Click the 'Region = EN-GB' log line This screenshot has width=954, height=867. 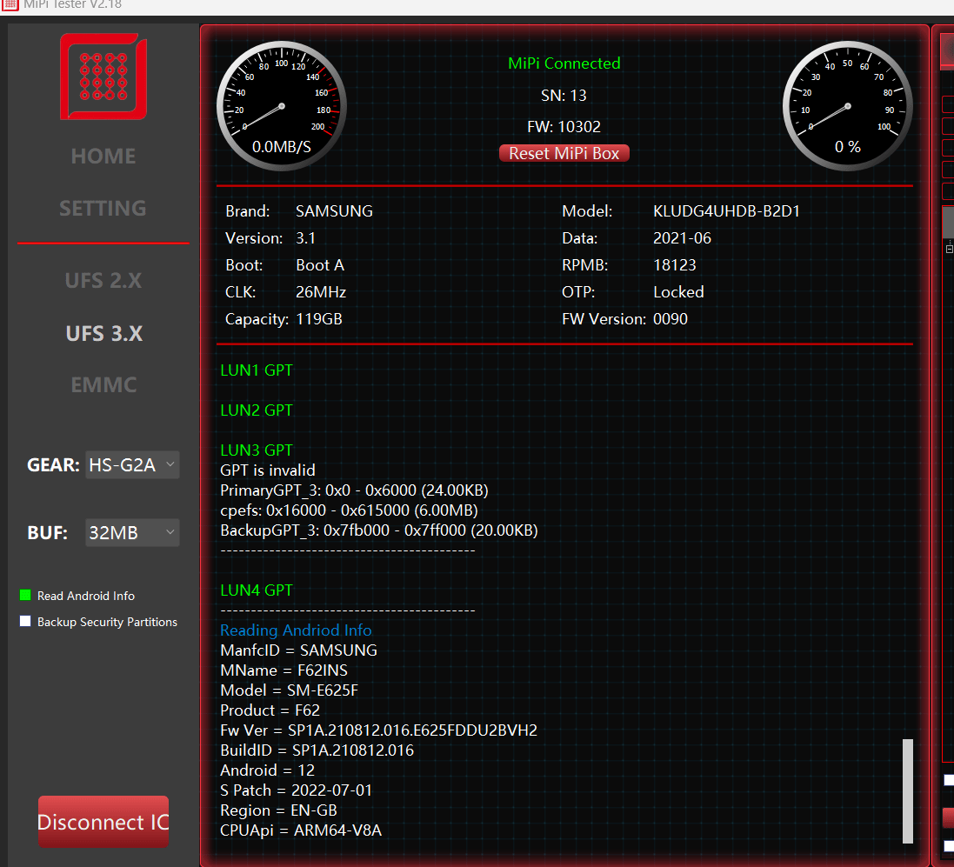click(278, 810)
